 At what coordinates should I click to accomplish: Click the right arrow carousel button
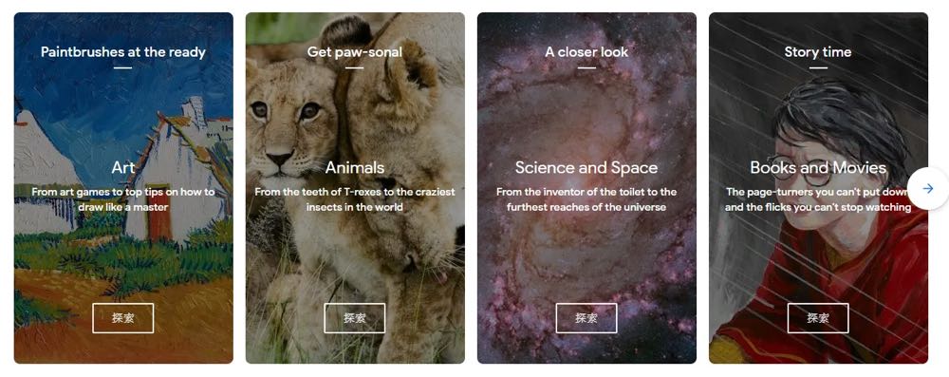click(927, 189)
